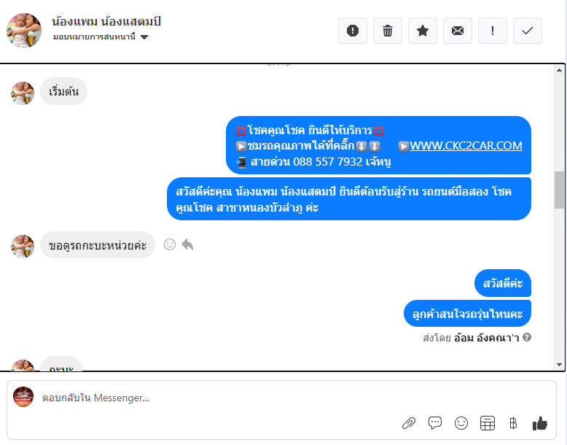Star this conversation as follow up

coord(423,31)
